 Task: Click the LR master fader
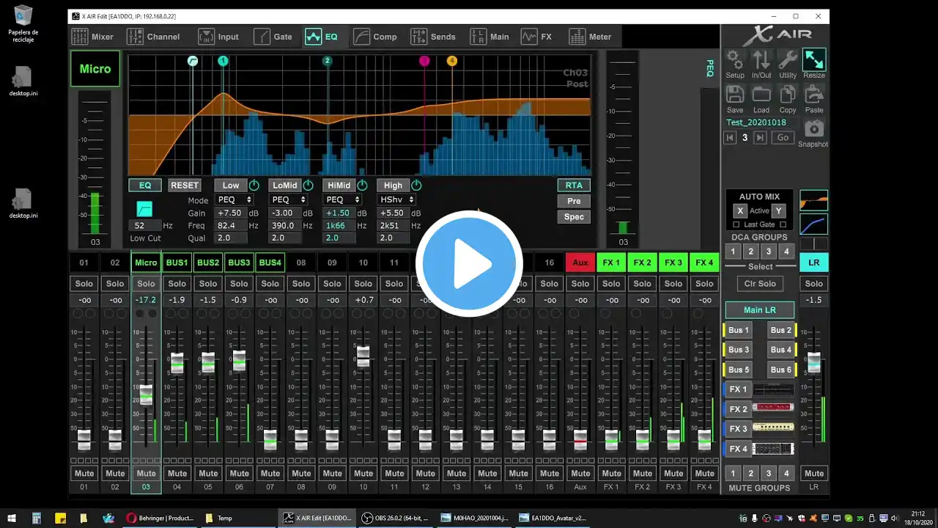814,362
